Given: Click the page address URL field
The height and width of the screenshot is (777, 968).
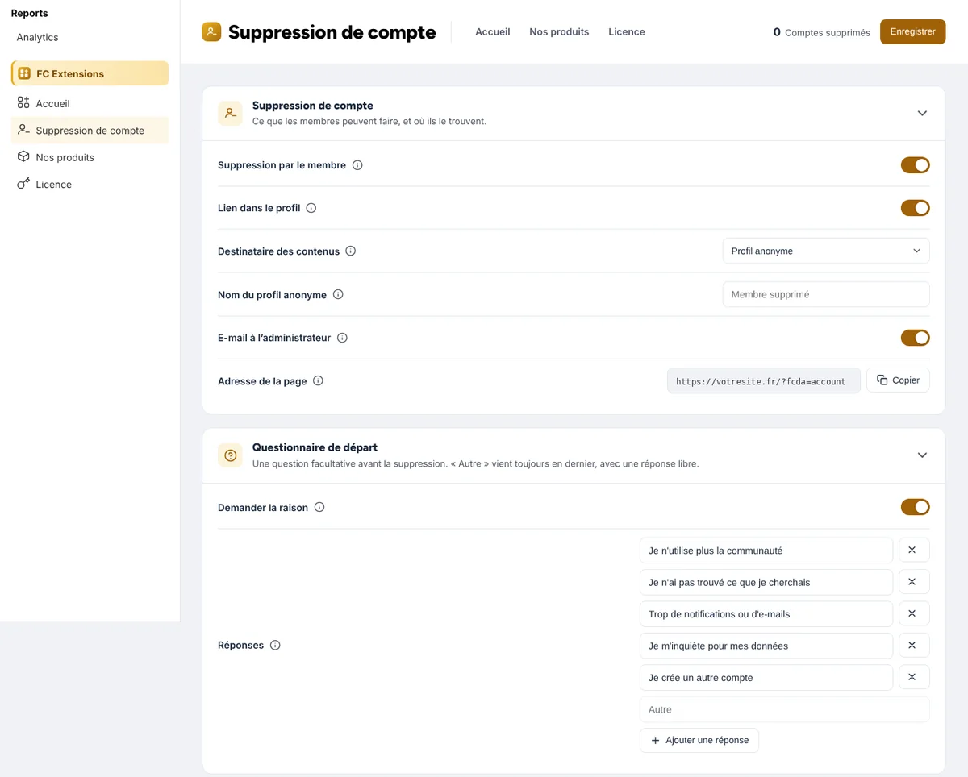Looking at the screenshot, I should (764, 381).
